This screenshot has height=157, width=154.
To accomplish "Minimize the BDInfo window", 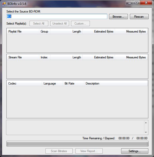I will (x=130, y=3).
